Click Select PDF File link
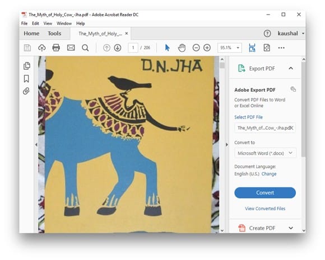Image resolution: width=325 pixels, height=260 pixels. click(248, 117)
